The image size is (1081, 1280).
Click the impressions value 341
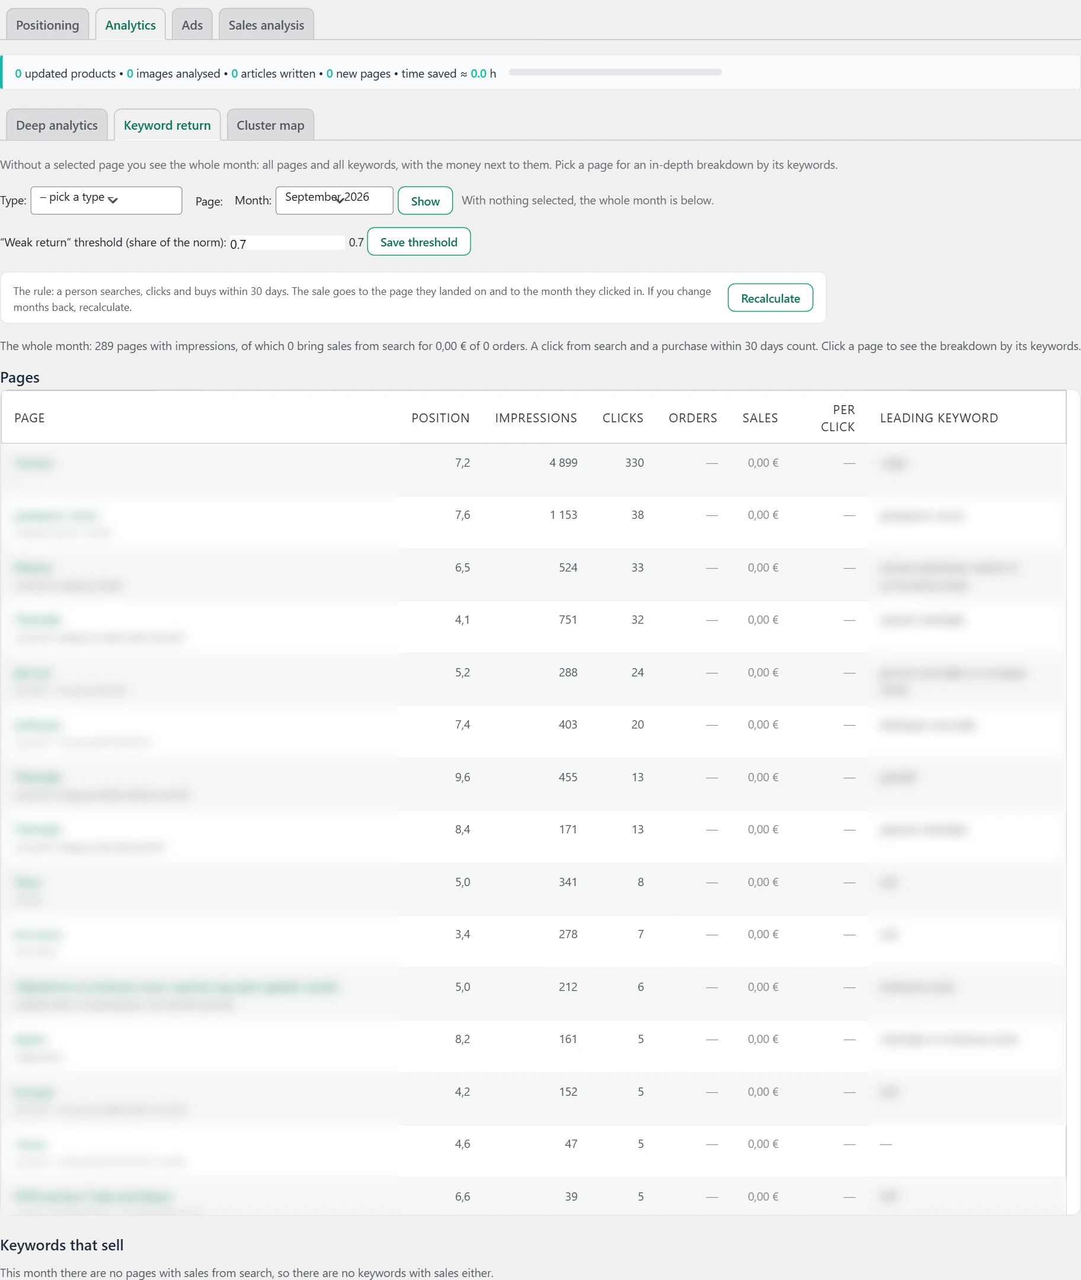[568, 881]
